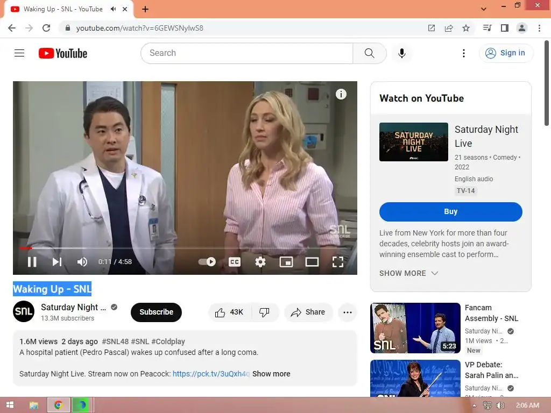
Task: Mute the tab via speaker icon
Action: (x=113, y=9)
